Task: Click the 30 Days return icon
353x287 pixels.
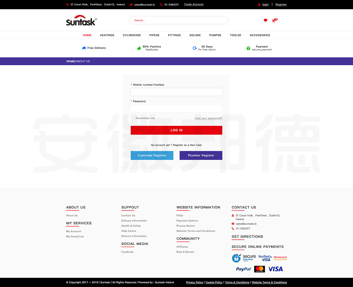Action: point(195,48)
